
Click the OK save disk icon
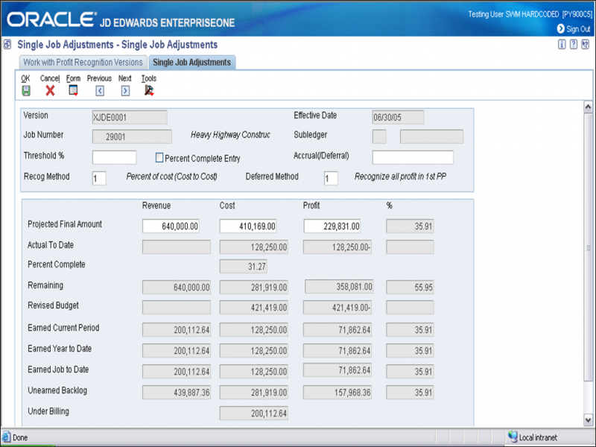click(26, 91)
